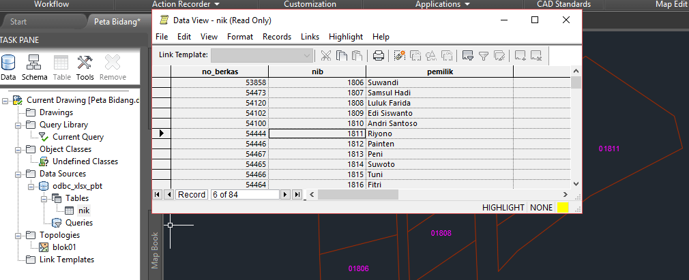Open the Highlight menu in Data View
The image size is (689, 280).
[346, 37]
